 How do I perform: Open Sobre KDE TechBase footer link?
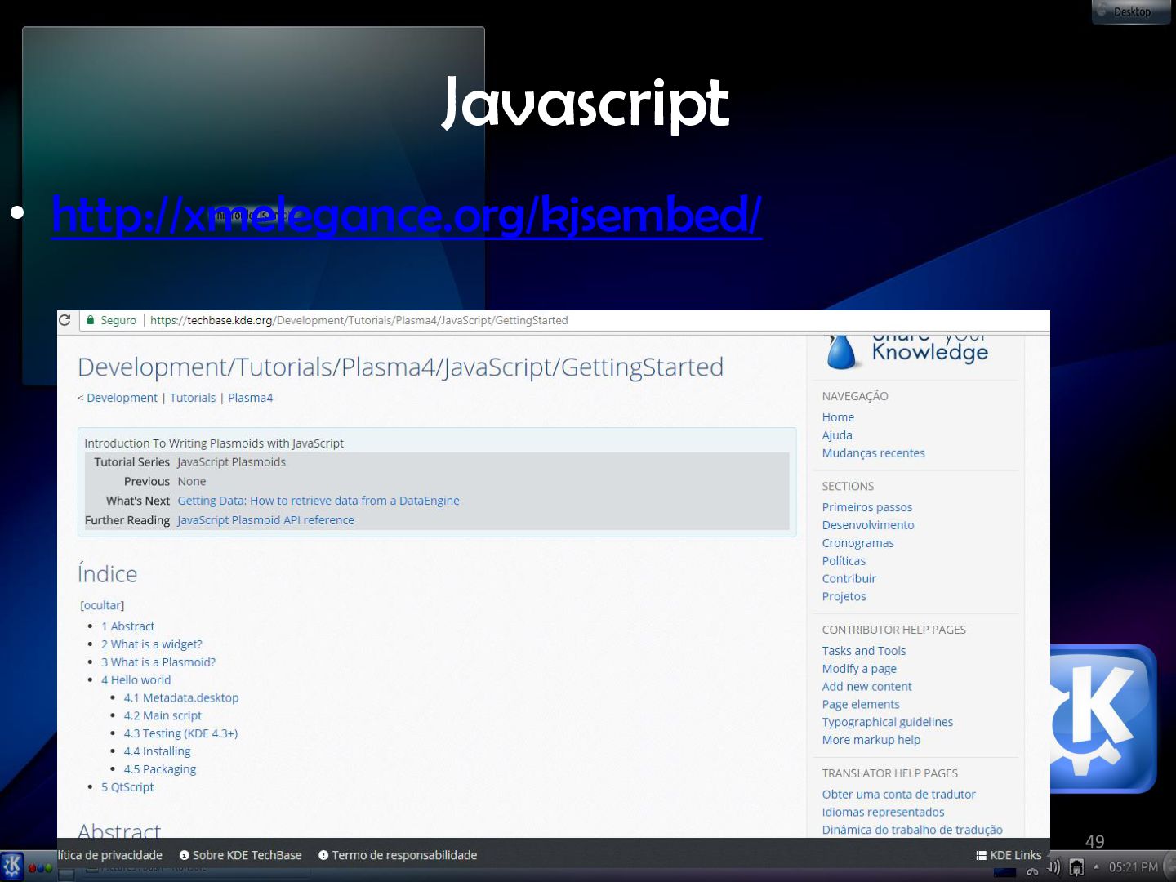(240, 855)
